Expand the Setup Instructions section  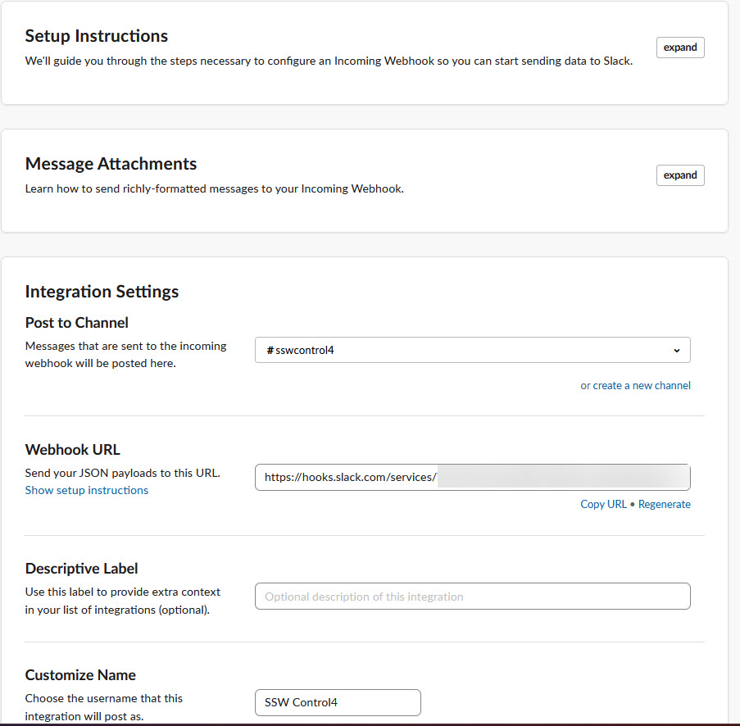click(x=679, y=48)
